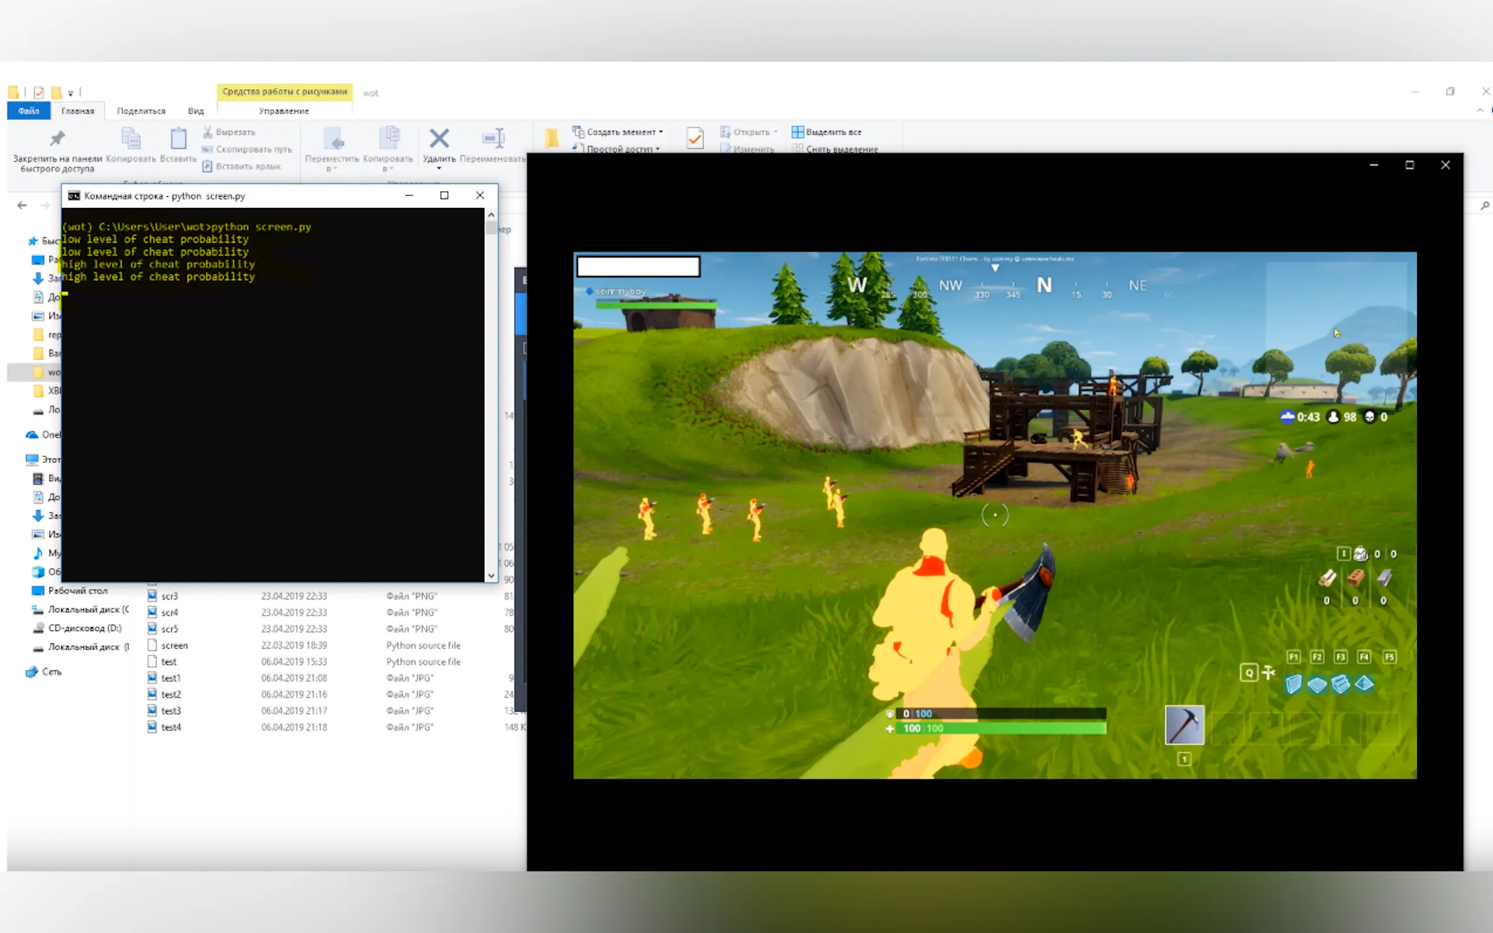Image resolution: width=1493 pixels, height=933 pixels.
Task: Switch to the Поделиться tab
Action: coord(141,111)
